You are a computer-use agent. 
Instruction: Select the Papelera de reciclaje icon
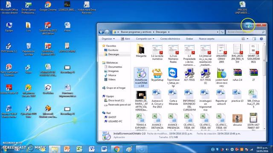tap(29, 49)
